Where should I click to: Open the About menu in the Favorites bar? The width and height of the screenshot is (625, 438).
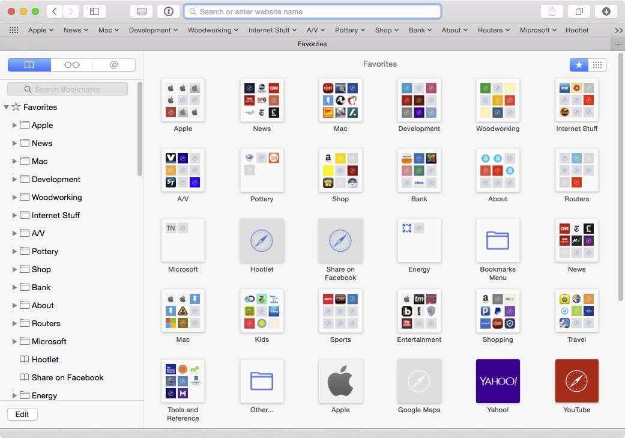454,30
